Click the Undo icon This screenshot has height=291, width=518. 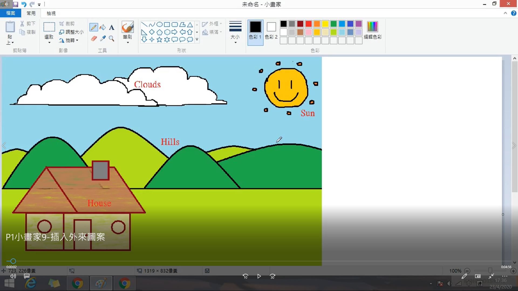[24, 4]
